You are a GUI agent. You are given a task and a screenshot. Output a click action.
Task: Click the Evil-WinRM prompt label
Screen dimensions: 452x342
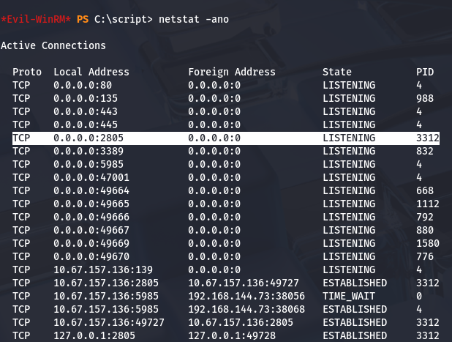[x=37, y=18]
